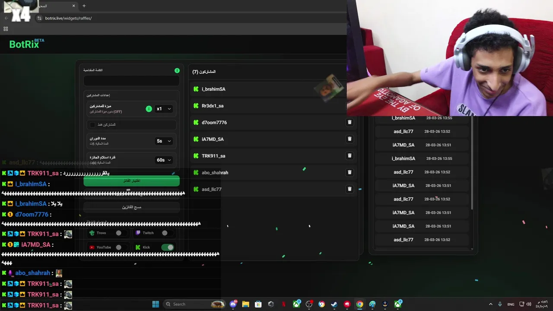The height and width of the screenshot is (311, 553).
Task: Click d7oom7776's name in chat overlay
Action: click(32, 215)
